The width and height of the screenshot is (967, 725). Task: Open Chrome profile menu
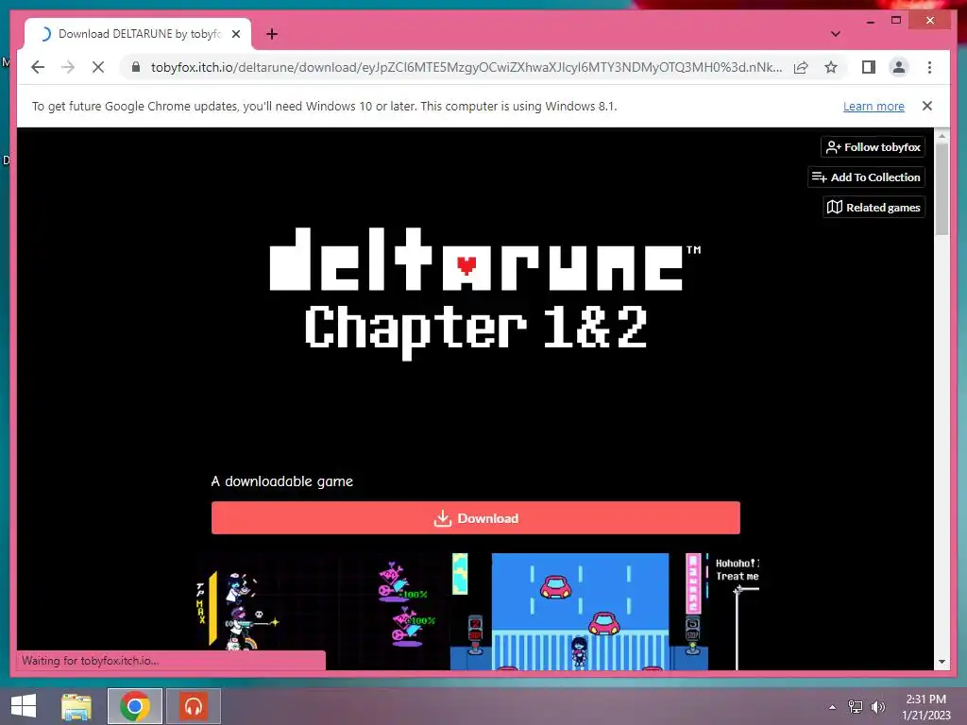(899, 67)
